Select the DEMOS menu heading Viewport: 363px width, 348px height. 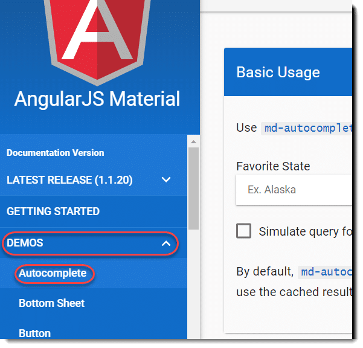pyautogui.click(x=25, y=243)
